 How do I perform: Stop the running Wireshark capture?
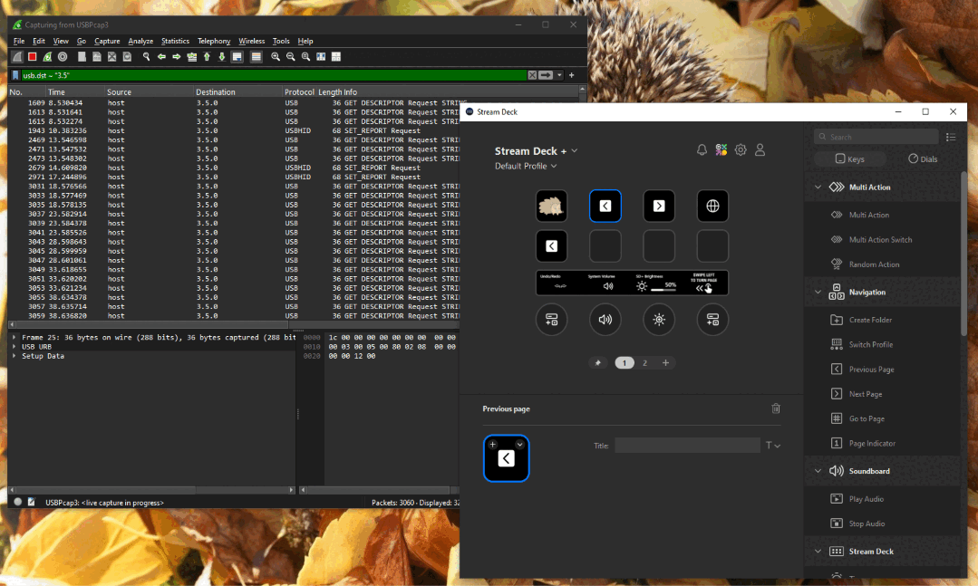tap(32, 57)
